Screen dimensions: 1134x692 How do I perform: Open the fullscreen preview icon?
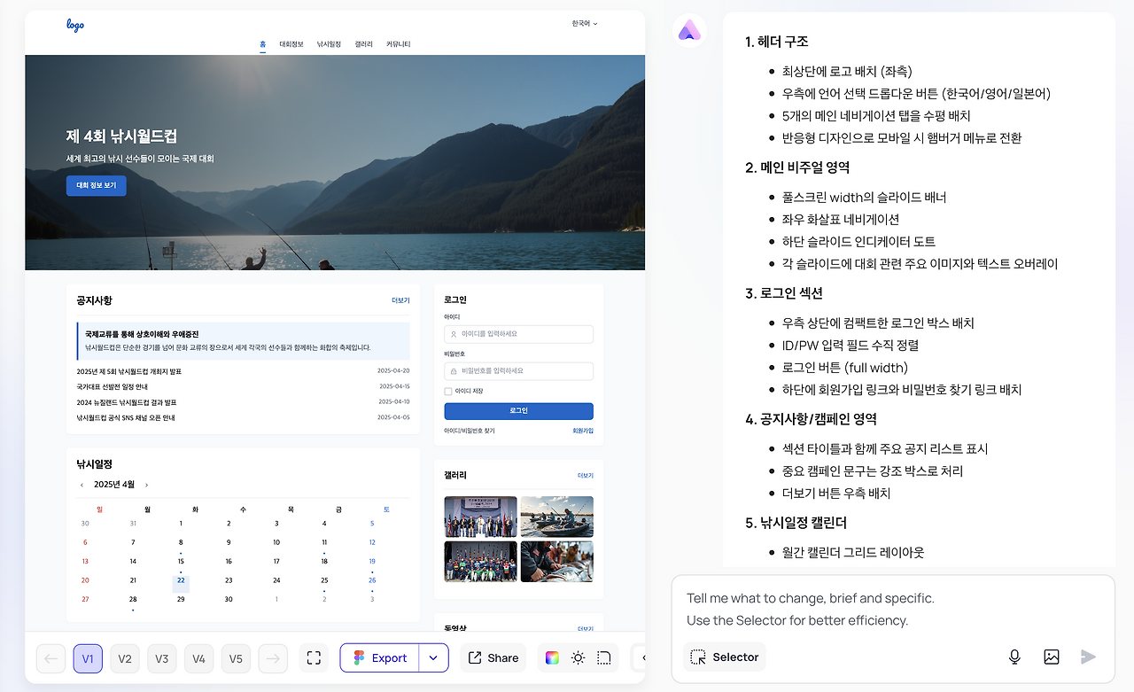click(313, 657)
